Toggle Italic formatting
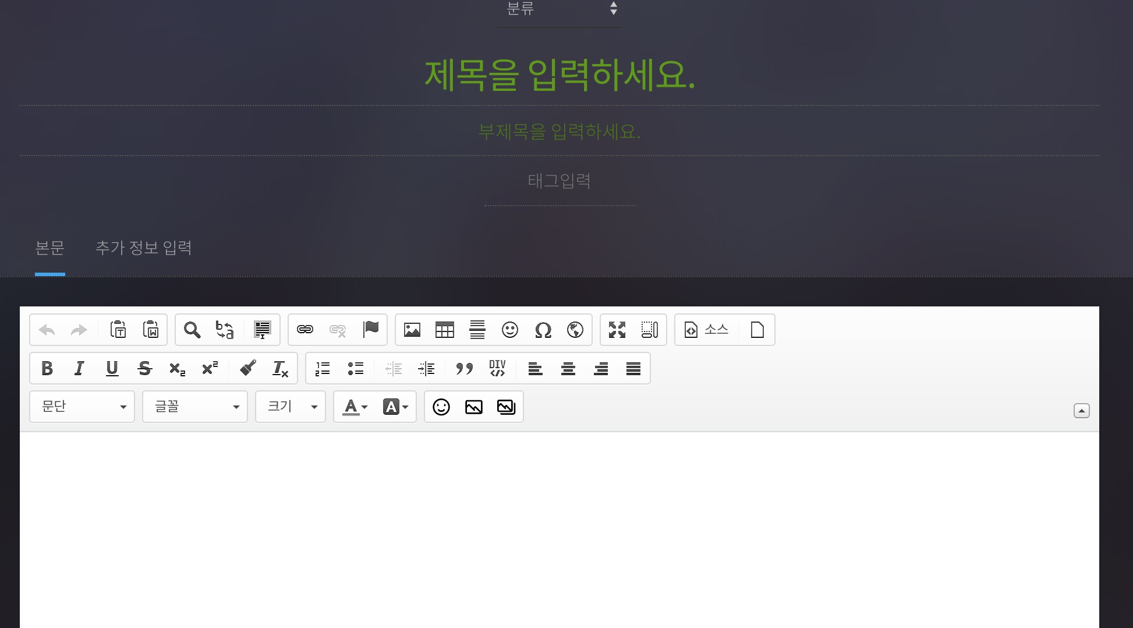 pos(79,368)
